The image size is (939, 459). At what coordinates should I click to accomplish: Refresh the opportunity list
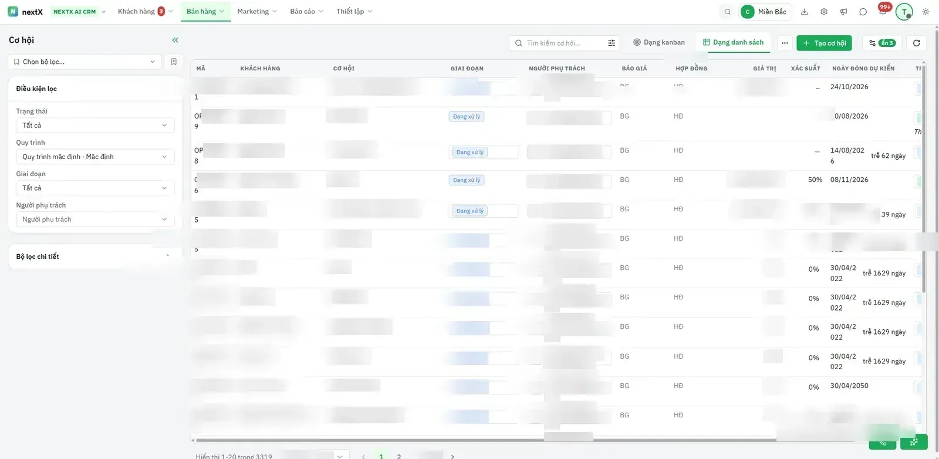[x=916, y=43]
